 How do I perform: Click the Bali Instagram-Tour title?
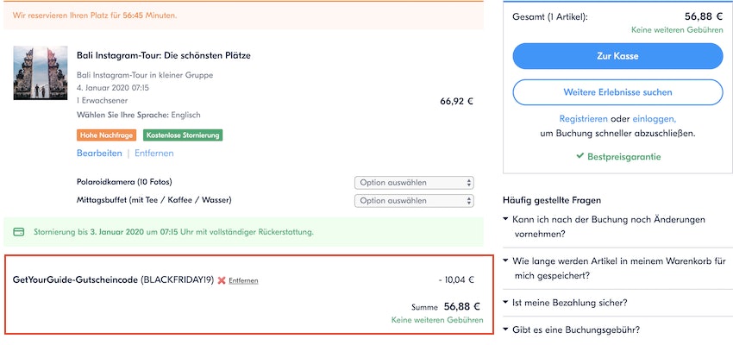click(x=164, y=56)
